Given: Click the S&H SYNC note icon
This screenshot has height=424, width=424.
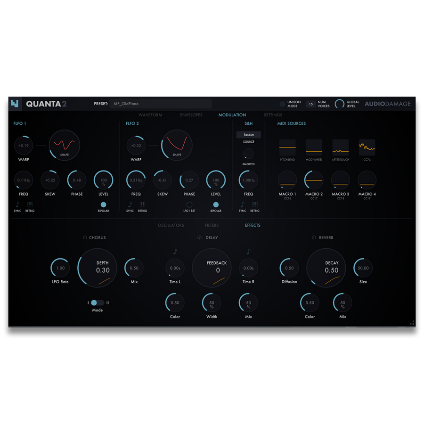Looking at the screenshot, I should tap(242, 205).
